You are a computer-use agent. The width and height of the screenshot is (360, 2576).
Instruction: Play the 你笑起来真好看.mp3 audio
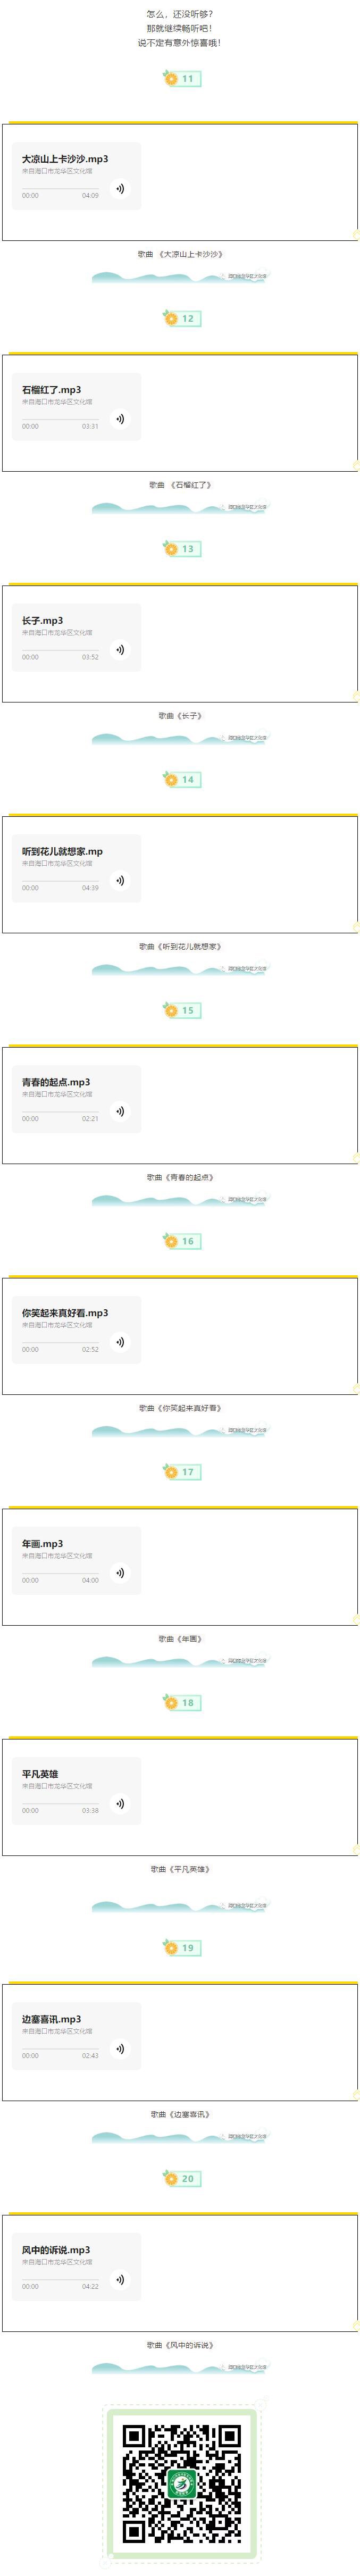[120, 1342]
